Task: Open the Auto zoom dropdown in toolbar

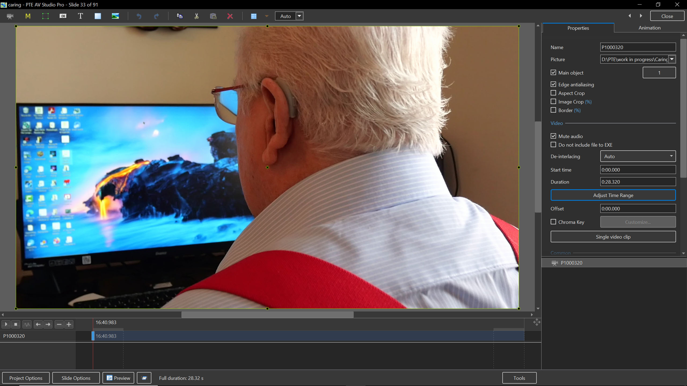Action: (299, 16)
